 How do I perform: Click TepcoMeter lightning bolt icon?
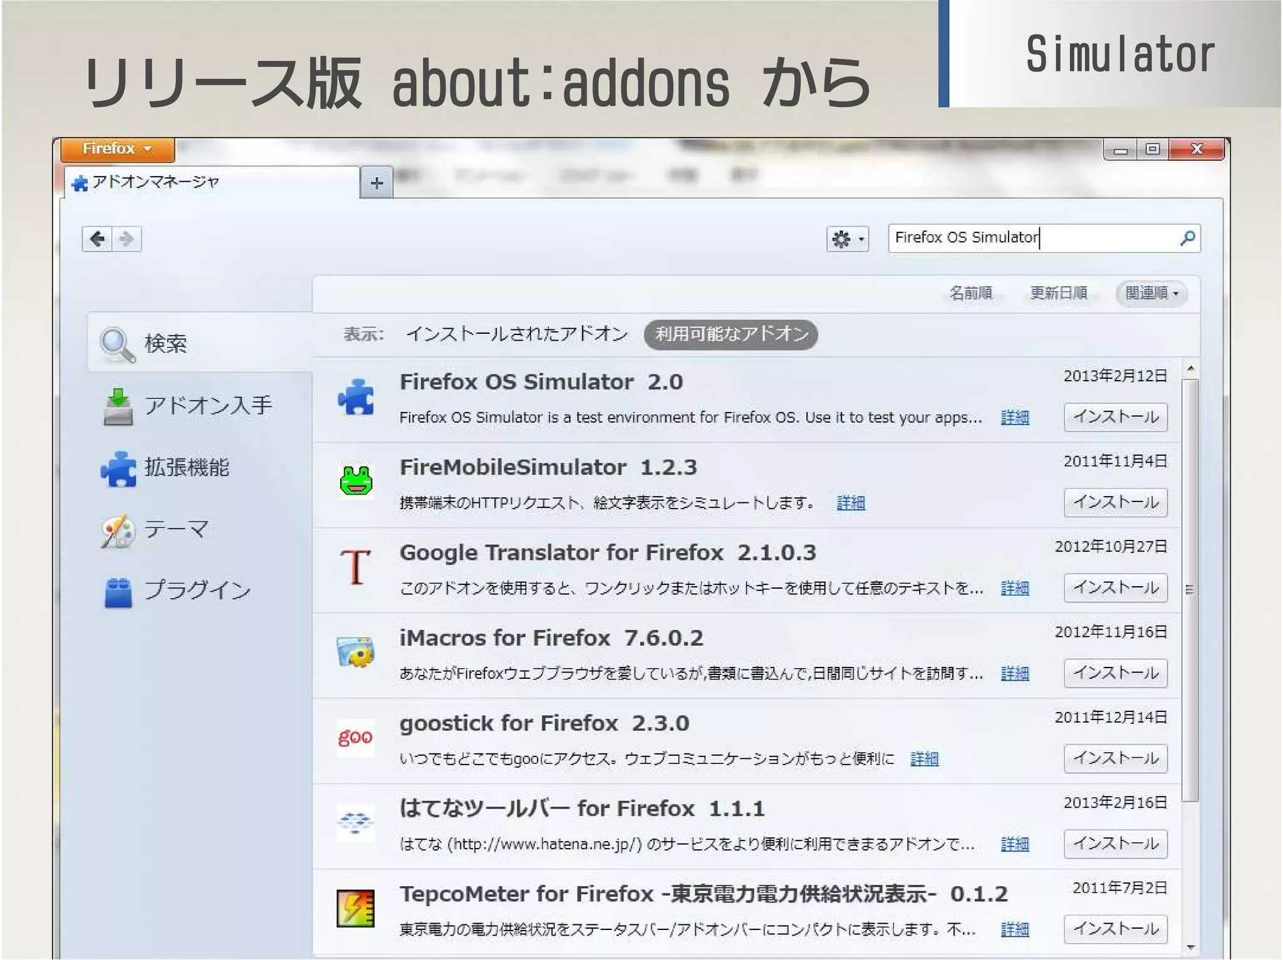pyautogui.click(x=355, y=908)
